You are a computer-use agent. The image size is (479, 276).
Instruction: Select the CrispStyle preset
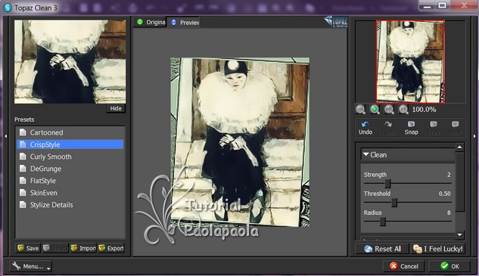[70, 144]
